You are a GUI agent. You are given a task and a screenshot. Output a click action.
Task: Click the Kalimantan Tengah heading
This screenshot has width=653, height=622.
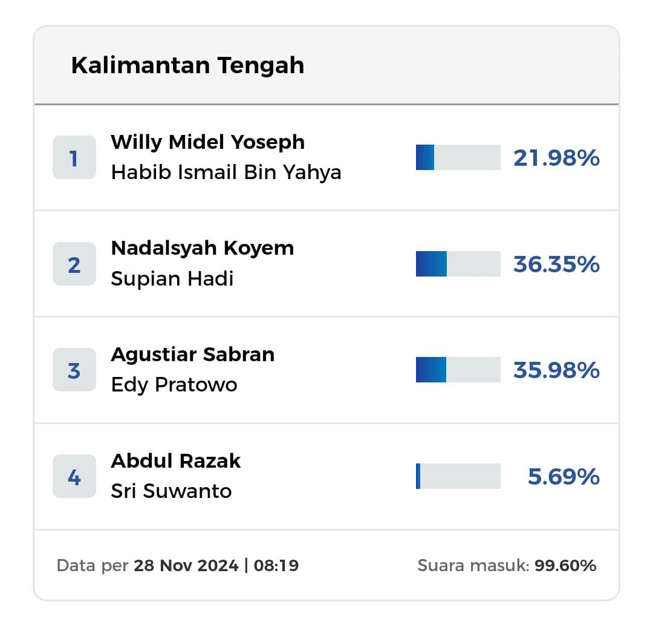(187, 65)
